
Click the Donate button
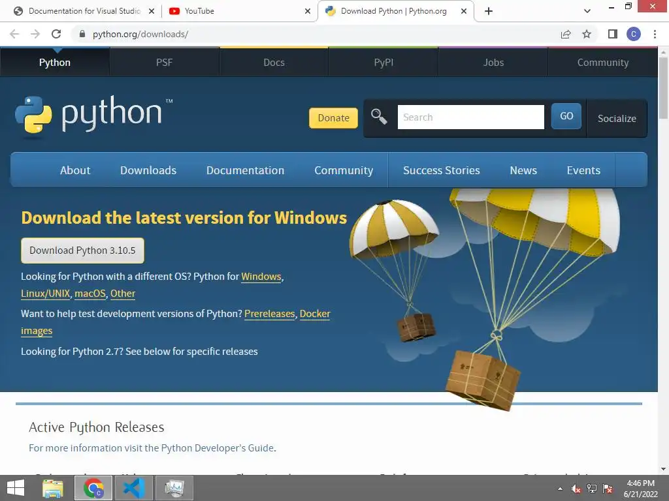tap(333, 118)
